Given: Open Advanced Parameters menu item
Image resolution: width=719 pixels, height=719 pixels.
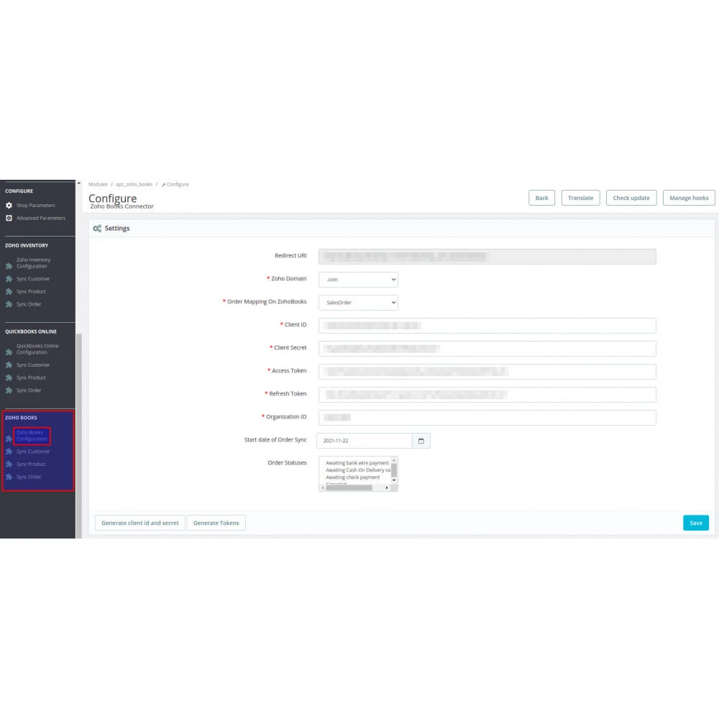Looking at the screenshot, I should point(41,219).
